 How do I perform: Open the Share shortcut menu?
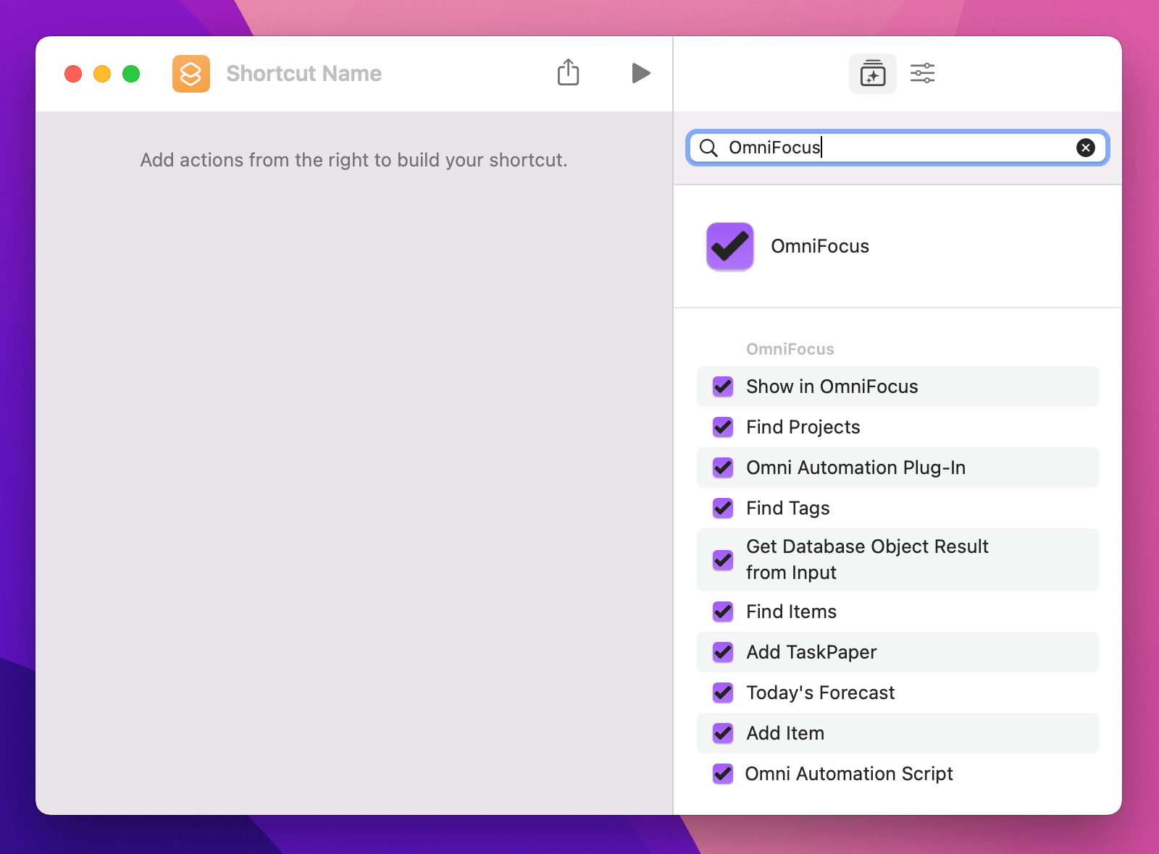[569, 72]
